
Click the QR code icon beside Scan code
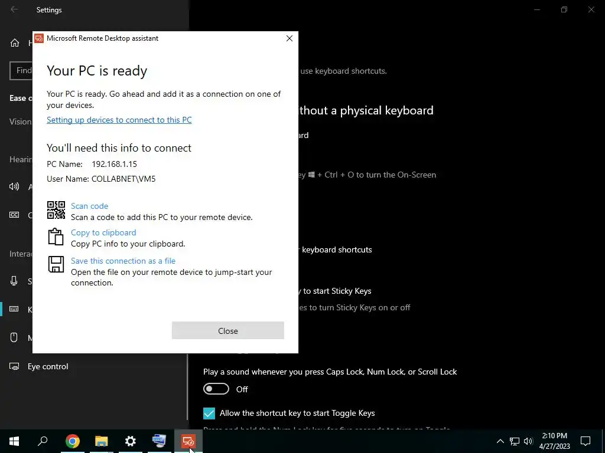(x=56, y=210)
